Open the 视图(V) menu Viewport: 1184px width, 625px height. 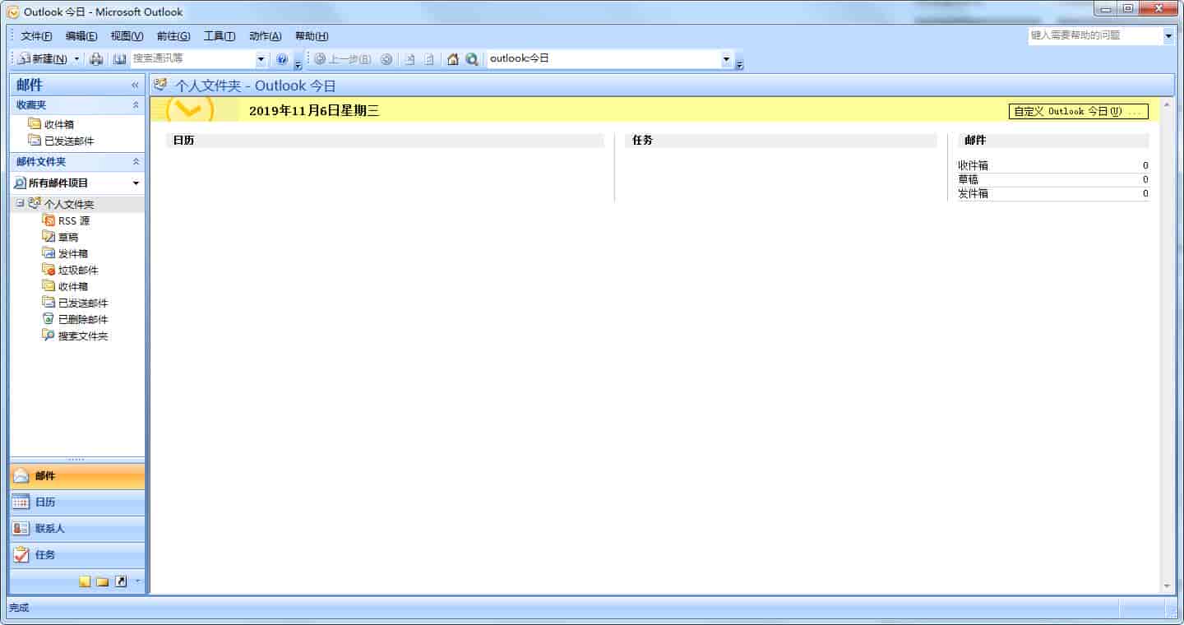(x=127, y=36)
